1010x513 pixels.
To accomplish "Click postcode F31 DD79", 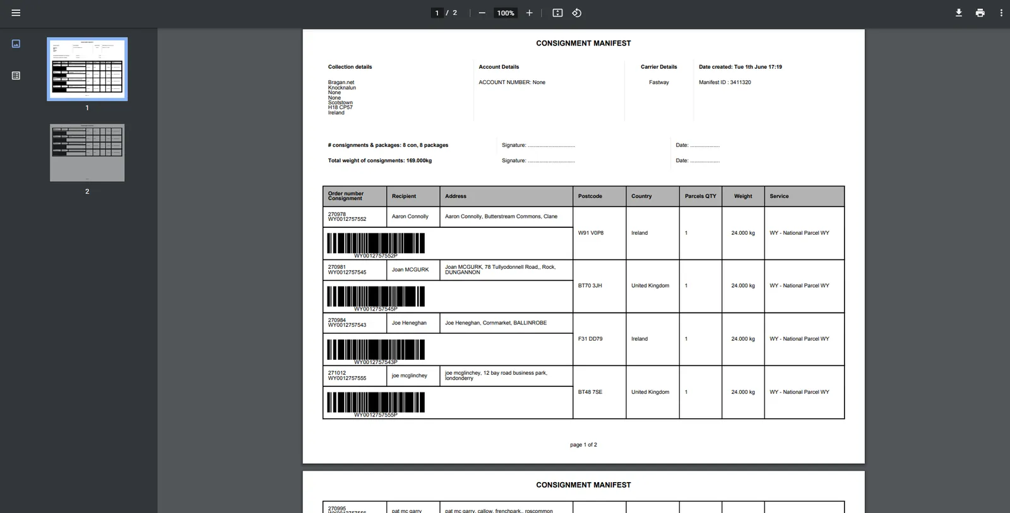I will tap(590, 339).
